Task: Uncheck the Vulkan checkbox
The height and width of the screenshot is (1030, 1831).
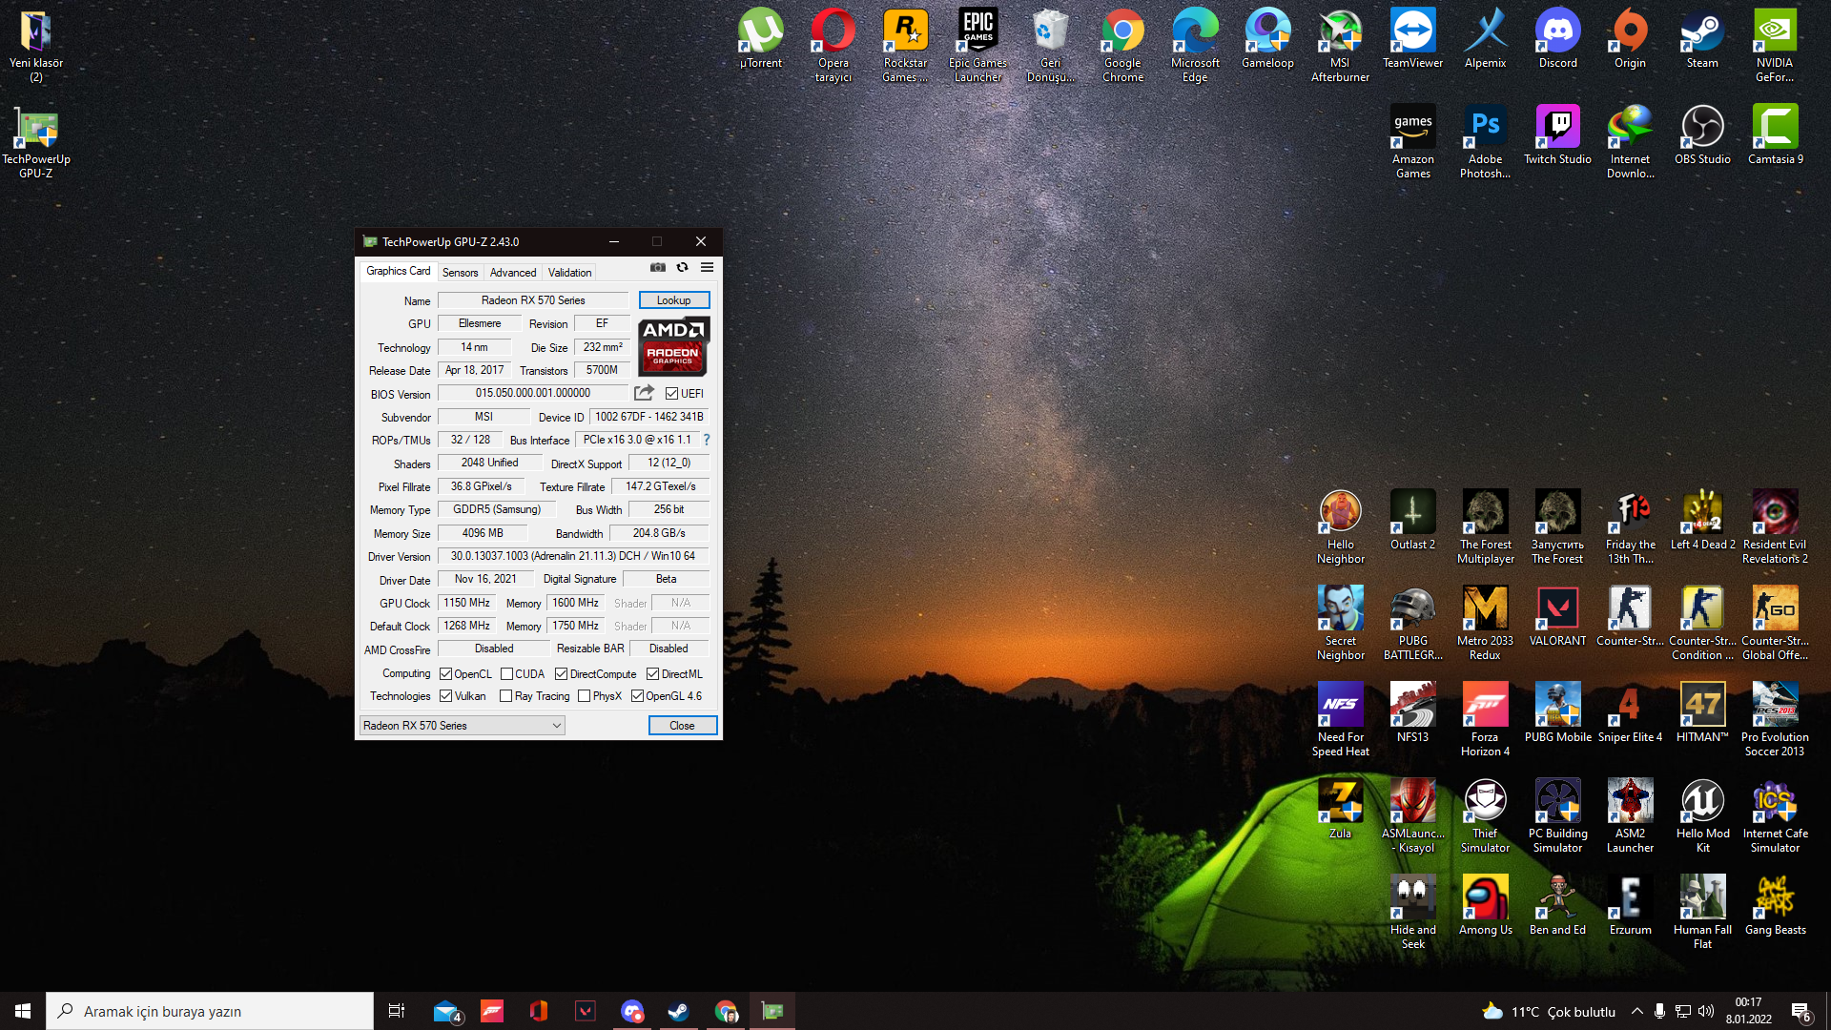Action: pos(445,696)
